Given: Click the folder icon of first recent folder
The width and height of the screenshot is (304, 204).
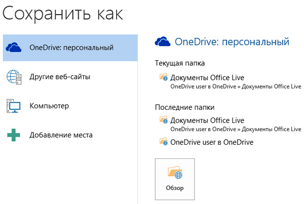Looking at the screenshot, I should tap(163, 120).
